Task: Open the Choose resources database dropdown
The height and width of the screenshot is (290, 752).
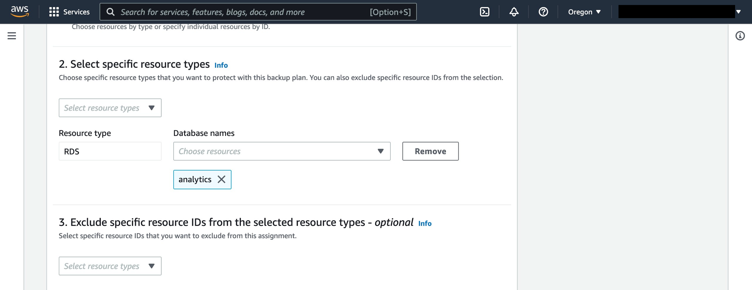Action: click(x=282, y=151)
